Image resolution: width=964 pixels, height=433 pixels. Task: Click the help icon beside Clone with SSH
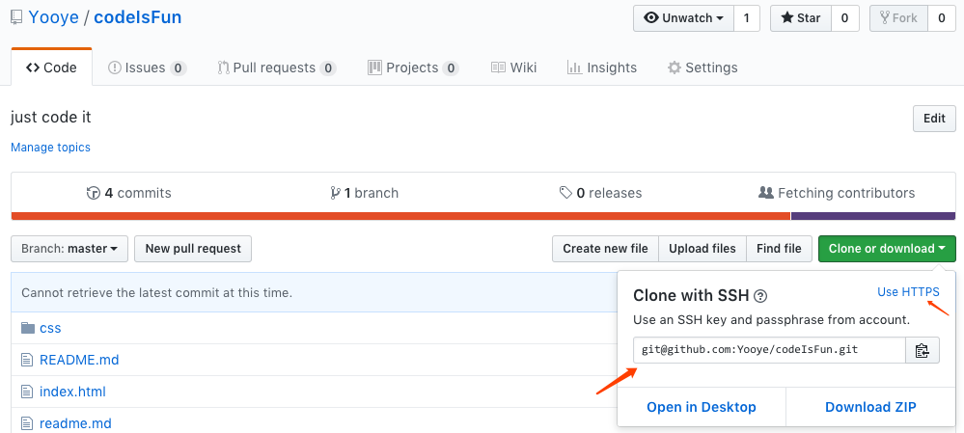point(760,296)
